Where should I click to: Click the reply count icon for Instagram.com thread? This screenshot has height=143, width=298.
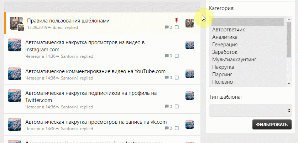(x=167, y=56)
